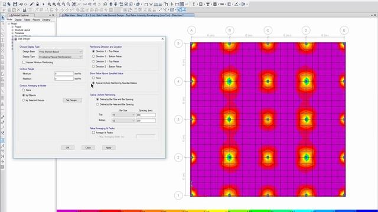The height and width of the screenshot is (212, 378).
Task: Select the Plan View window tab
Action: click(126, 15)
